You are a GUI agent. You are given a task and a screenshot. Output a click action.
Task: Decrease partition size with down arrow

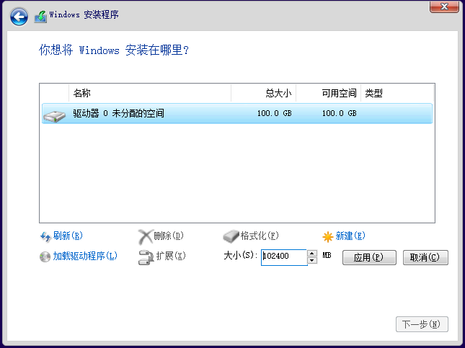coord(312,261)
